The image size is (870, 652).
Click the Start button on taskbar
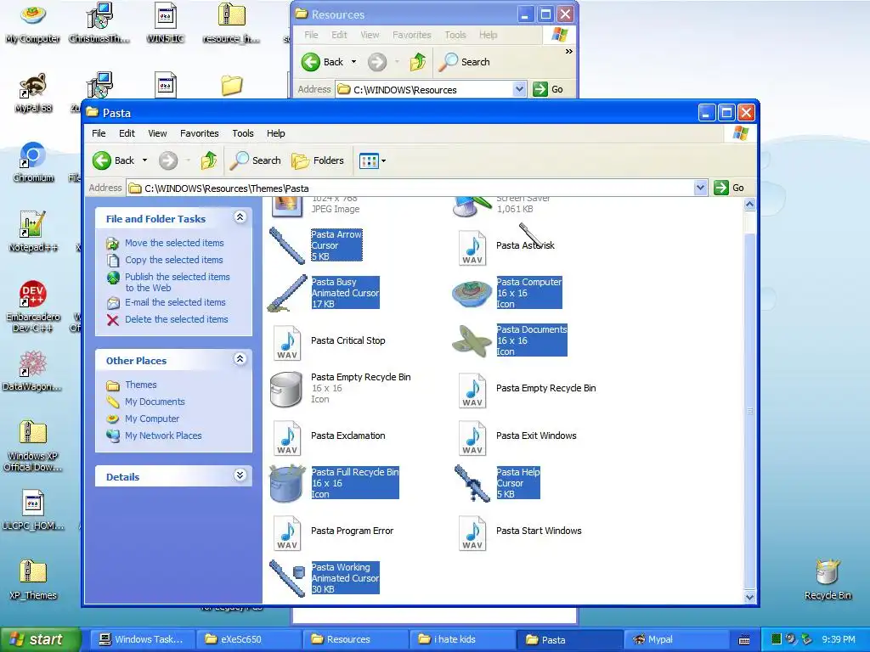coord(40,639)
